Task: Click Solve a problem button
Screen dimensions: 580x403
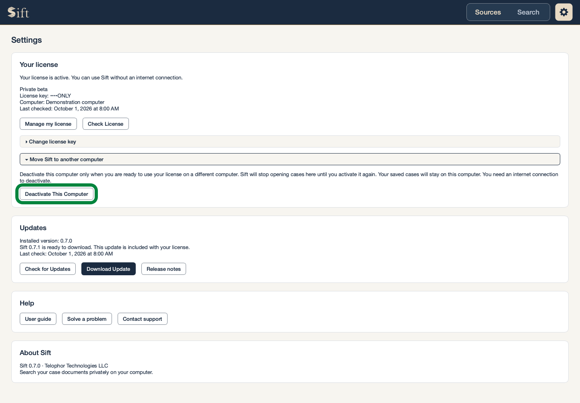Action: point(87,319)
